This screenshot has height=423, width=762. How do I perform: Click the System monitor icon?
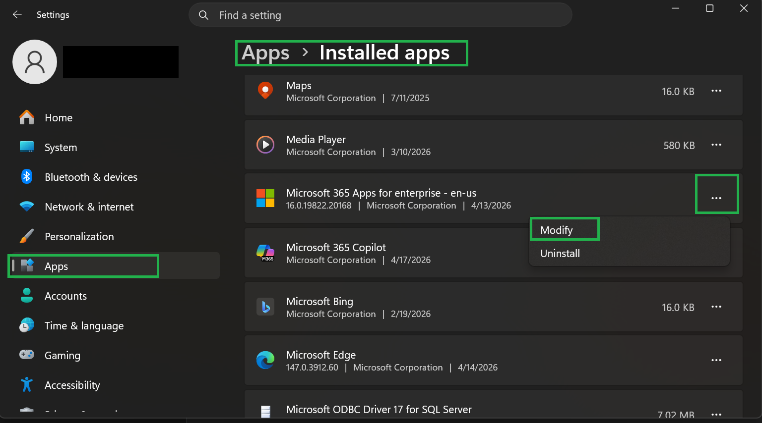(27, 147)
